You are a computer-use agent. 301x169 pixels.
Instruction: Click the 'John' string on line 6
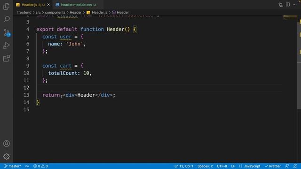(74, 44)
